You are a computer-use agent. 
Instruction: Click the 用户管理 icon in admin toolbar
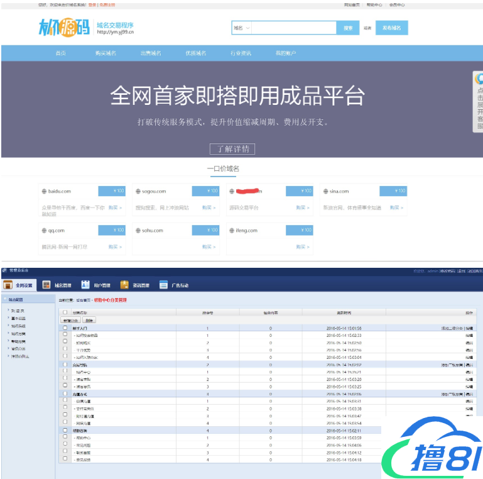pyautogui.click(x=85, y=285)
